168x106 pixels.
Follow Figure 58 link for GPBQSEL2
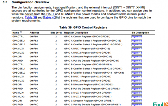pyautogui.click(x=137, y=73)
